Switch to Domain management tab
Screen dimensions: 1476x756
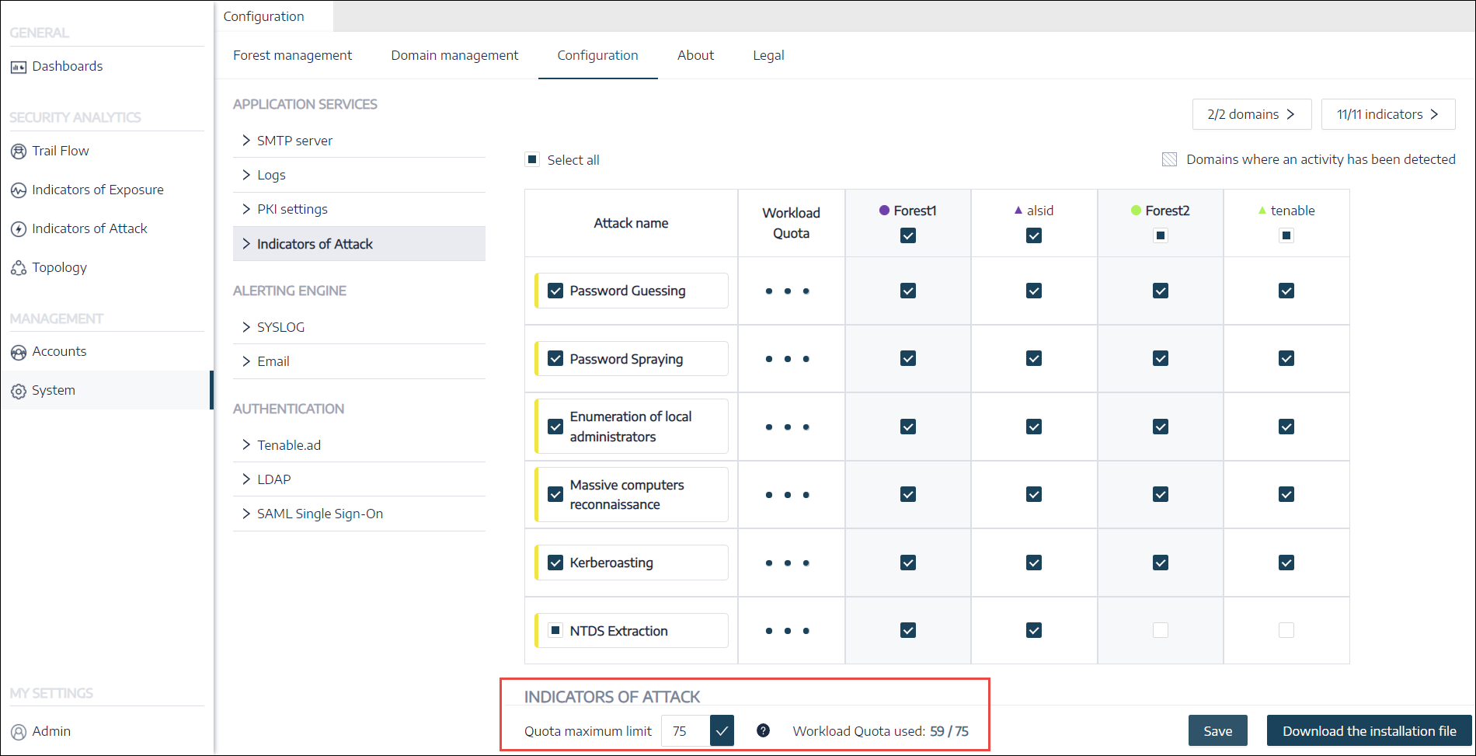pyautogui.click(x=454, y=55)
